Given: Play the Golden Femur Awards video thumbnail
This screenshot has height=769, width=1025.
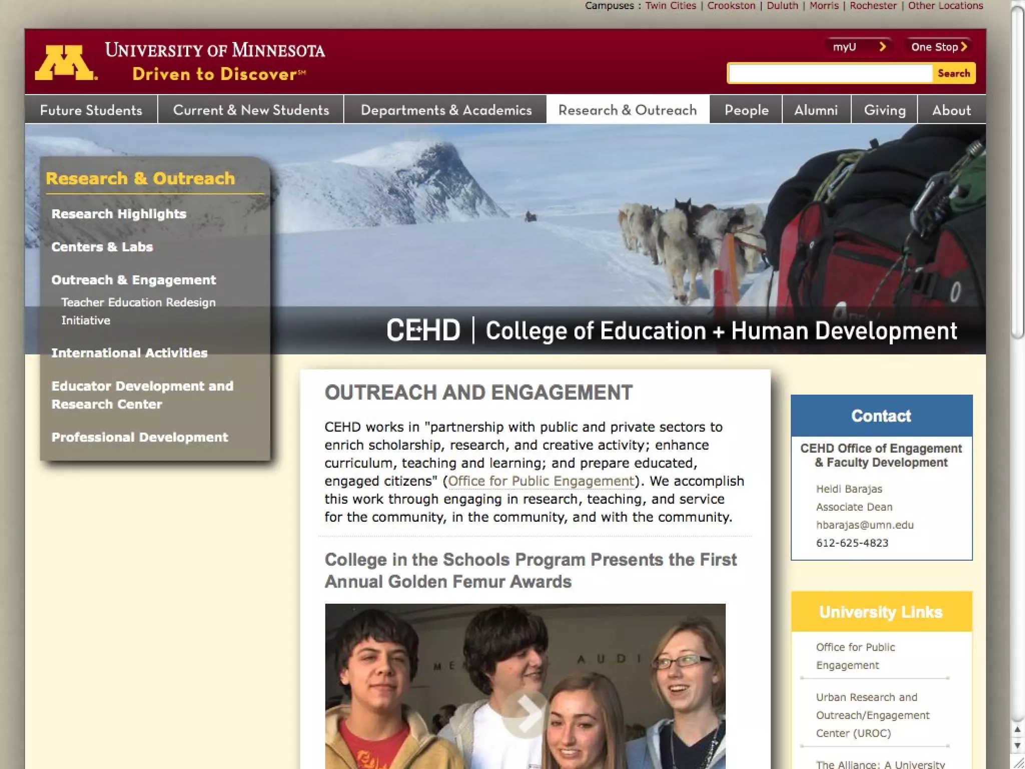Looking at the screenshot, I should (x=525, y=686).
